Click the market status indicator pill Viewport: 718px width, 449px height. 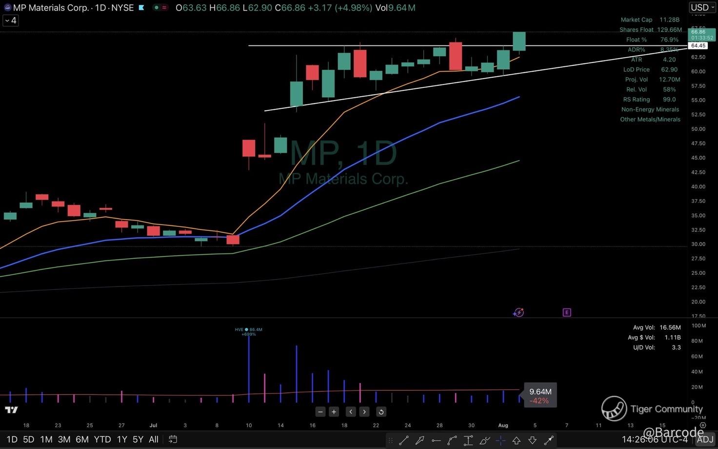click(x=160, y=8)
